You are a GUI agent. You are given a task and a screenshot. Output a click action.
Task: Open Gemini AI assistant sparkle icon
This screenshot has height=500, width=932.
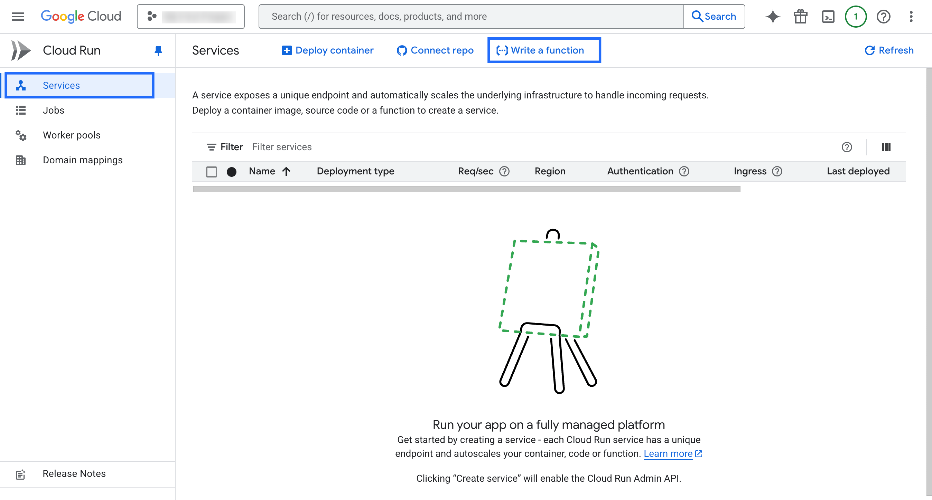tap(772, 16)
